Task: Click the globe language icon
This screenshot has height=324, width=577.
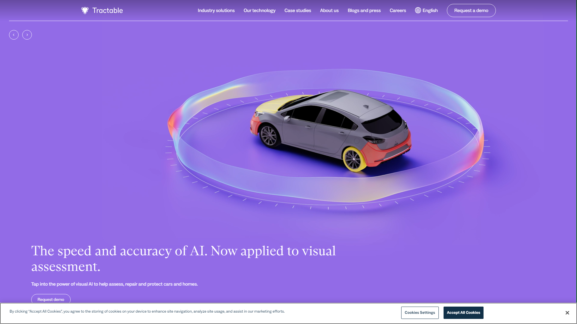Action: click(418, 10)
